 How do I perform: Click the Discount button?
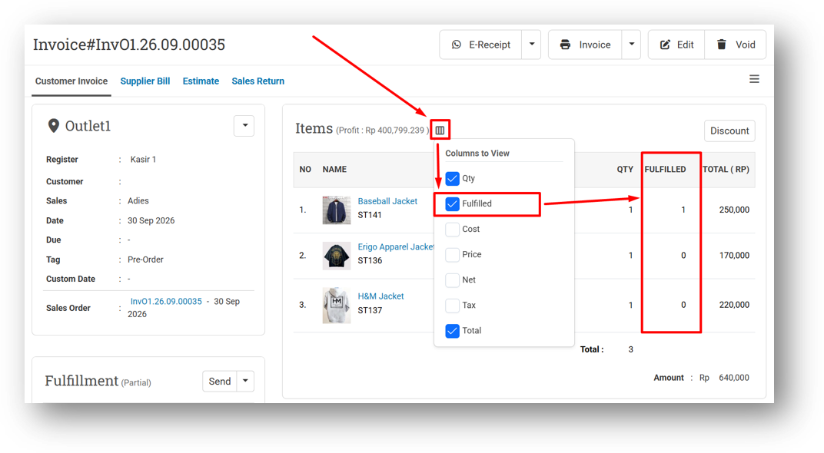(x=729, y=131)
